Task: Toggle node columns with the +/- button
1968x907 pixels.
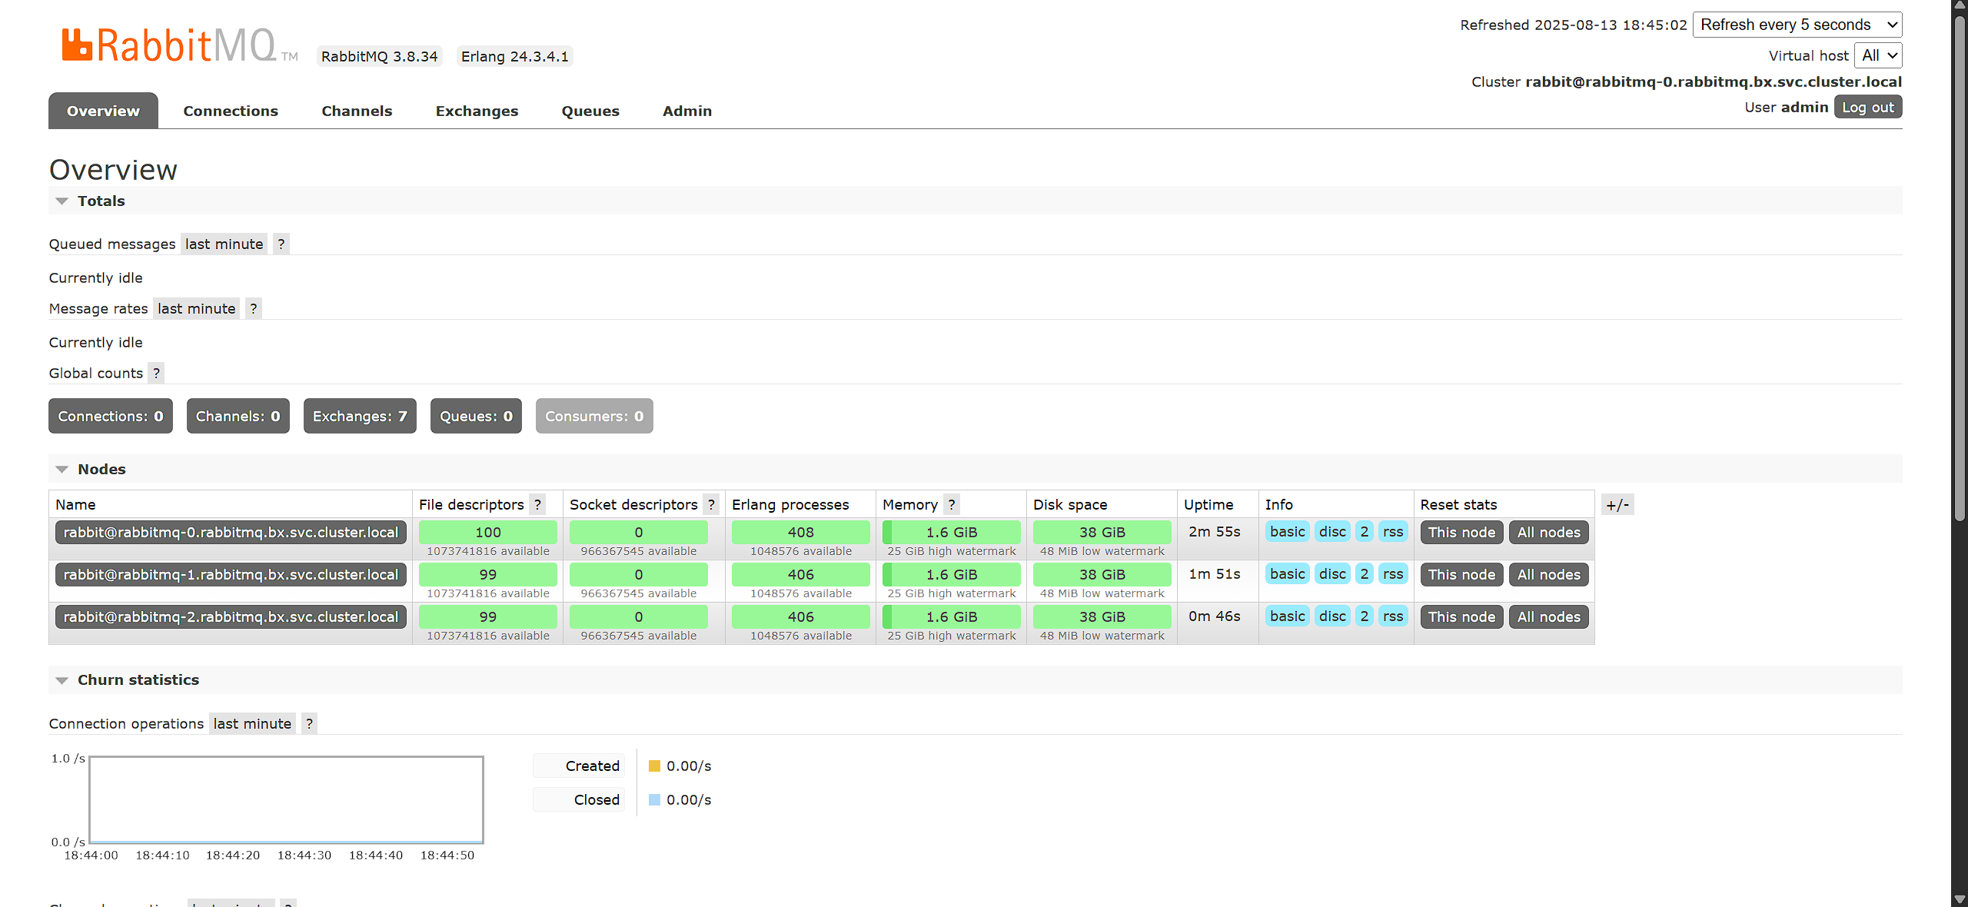Action: pos(1617,505)
